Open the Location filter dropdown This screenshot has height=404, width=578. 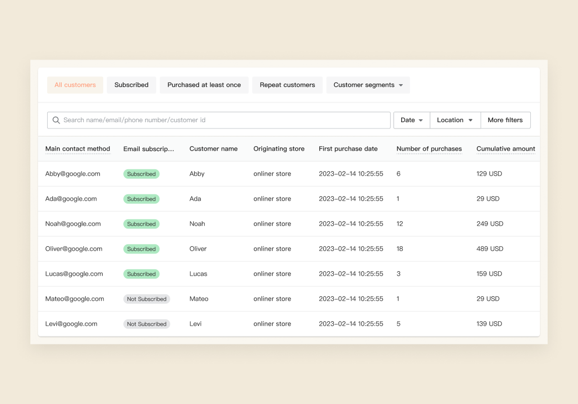pyautogui.click(x=455, y=120)
